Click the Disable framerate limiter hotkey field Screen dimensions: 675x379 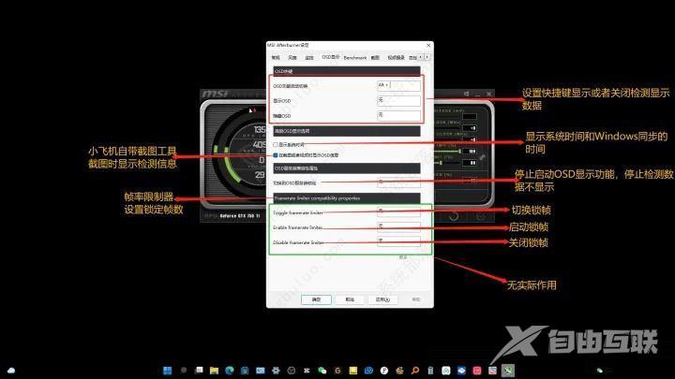tap(398, 241)
